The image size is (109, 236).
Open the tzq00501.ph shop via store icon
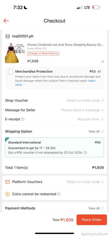[x=8, y=36]
